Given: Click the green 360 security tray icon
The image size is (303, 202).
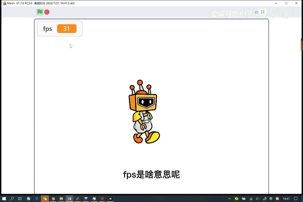Looking at the screenshot, I should [237, 199].
